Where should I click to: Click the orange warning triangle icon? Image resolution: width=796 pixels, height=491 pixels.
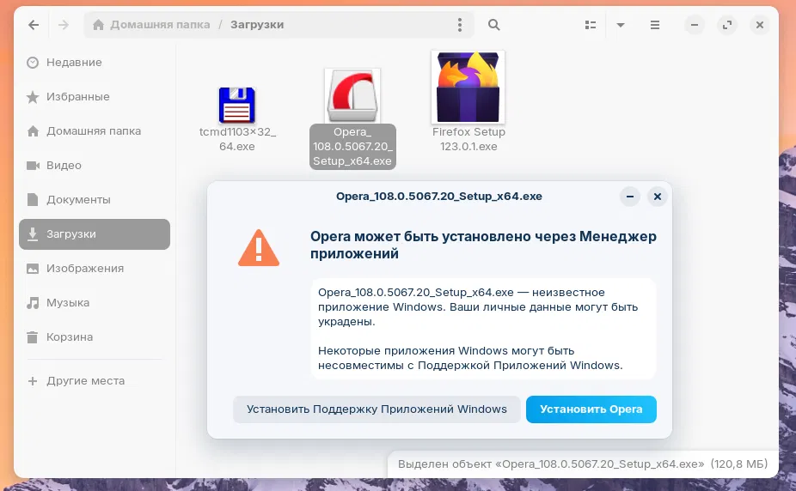(259, 248)
